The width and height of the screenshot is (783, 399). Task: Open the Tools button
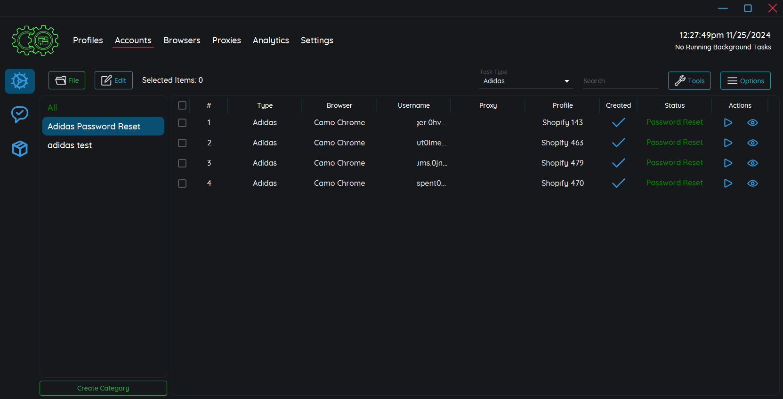(x=689, y=80)
